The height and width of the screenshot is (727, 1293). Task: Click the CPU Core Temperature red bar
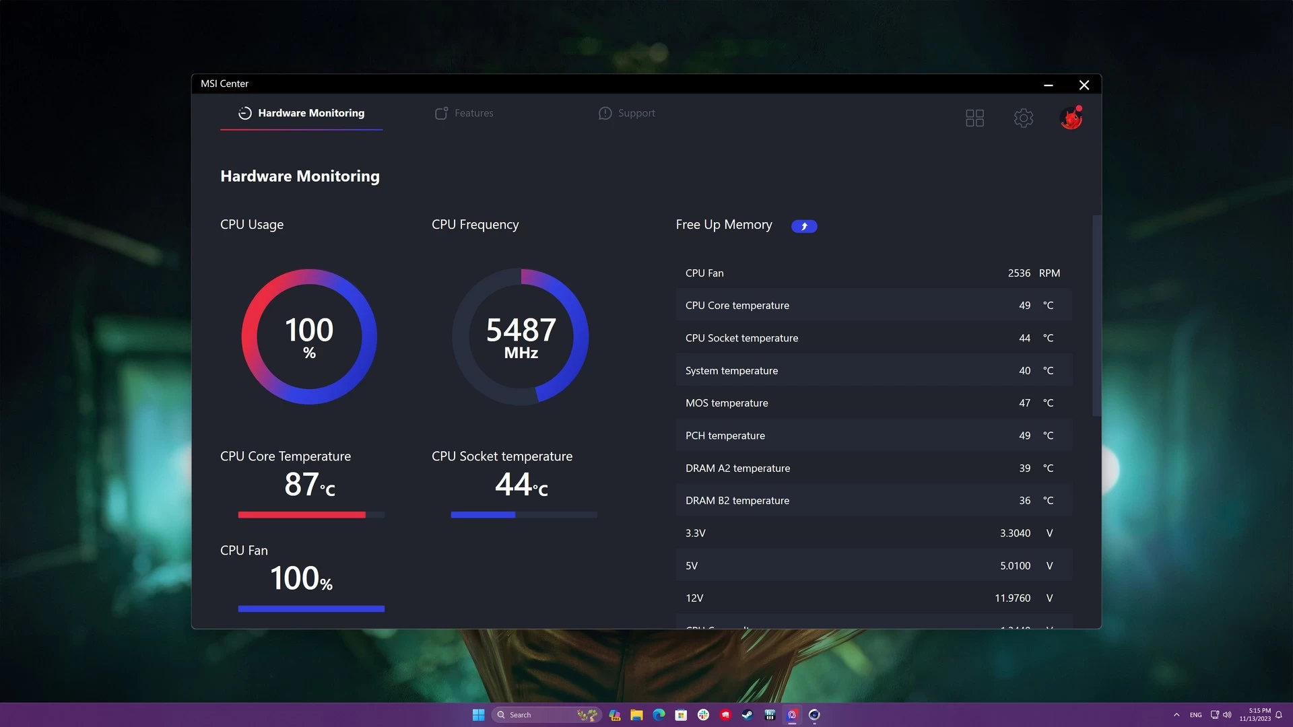pyautogui.click(x=302, y=515)
